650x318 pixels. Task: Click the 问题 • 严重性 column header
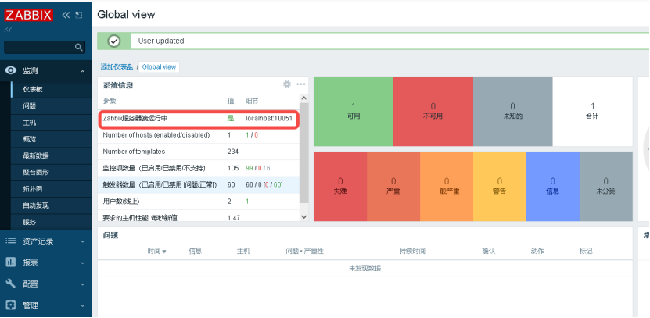click(x=304, y=252)
